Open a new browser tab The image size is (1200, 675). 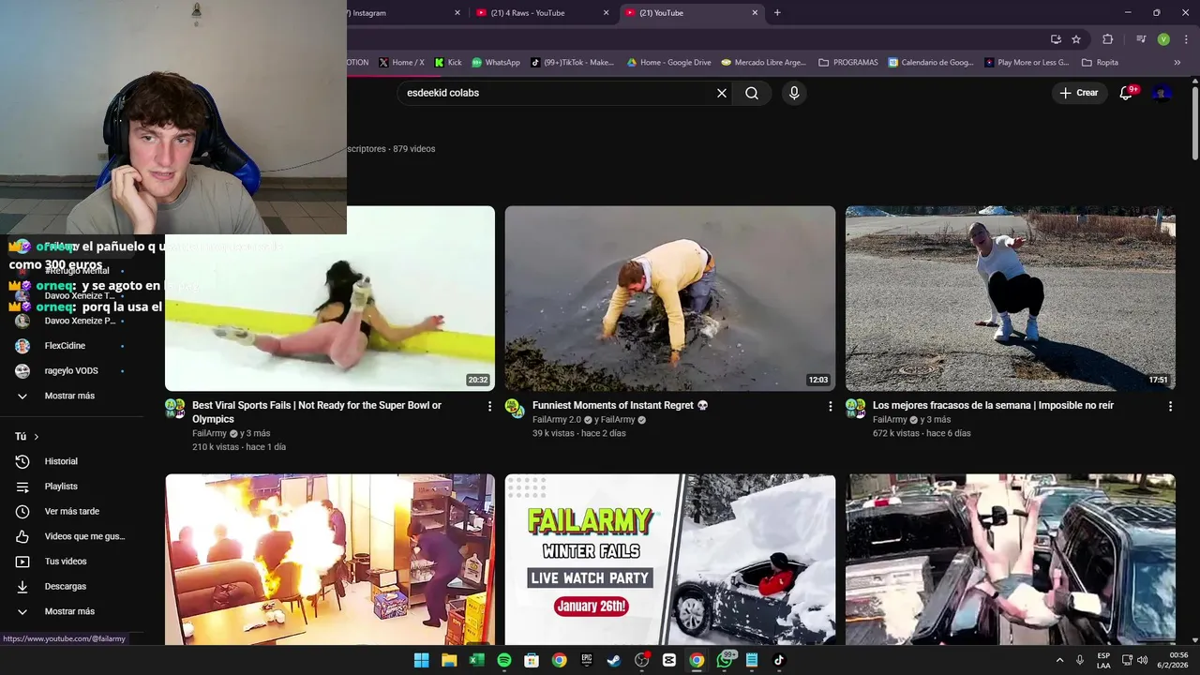point(777,13)
